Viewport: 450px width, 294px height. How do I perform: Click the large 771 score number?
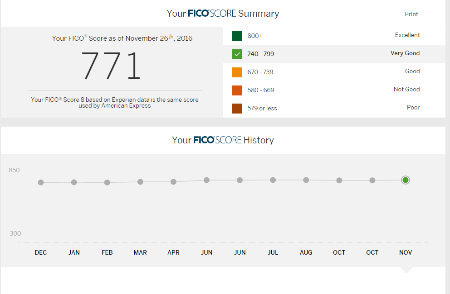[111, 66]
